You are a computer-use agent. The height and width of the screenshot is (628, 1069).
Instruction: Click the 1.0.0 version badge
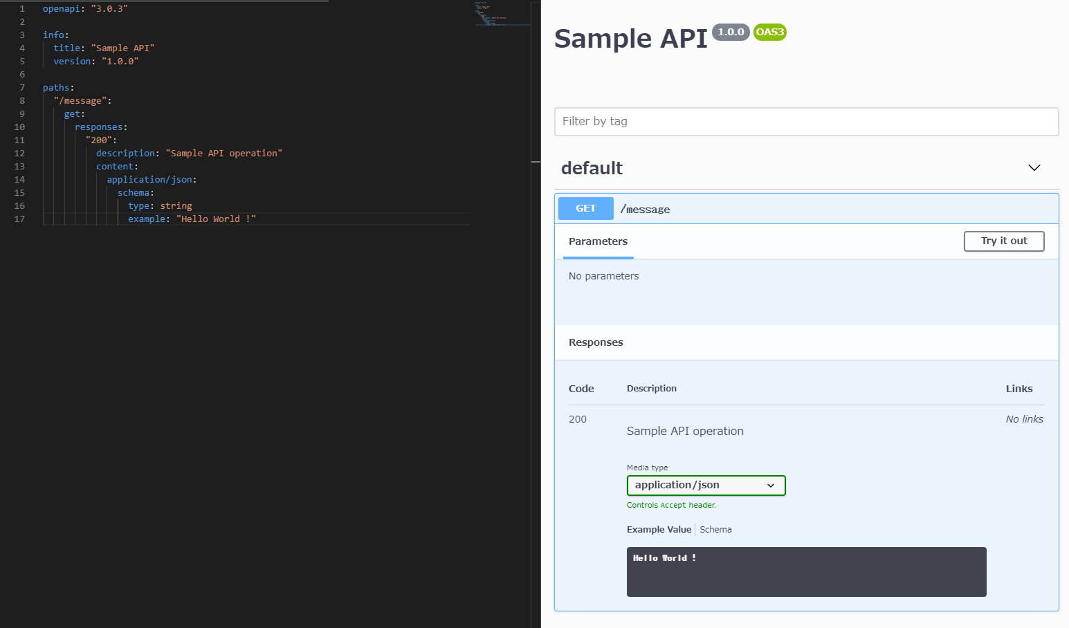(731, 32)
